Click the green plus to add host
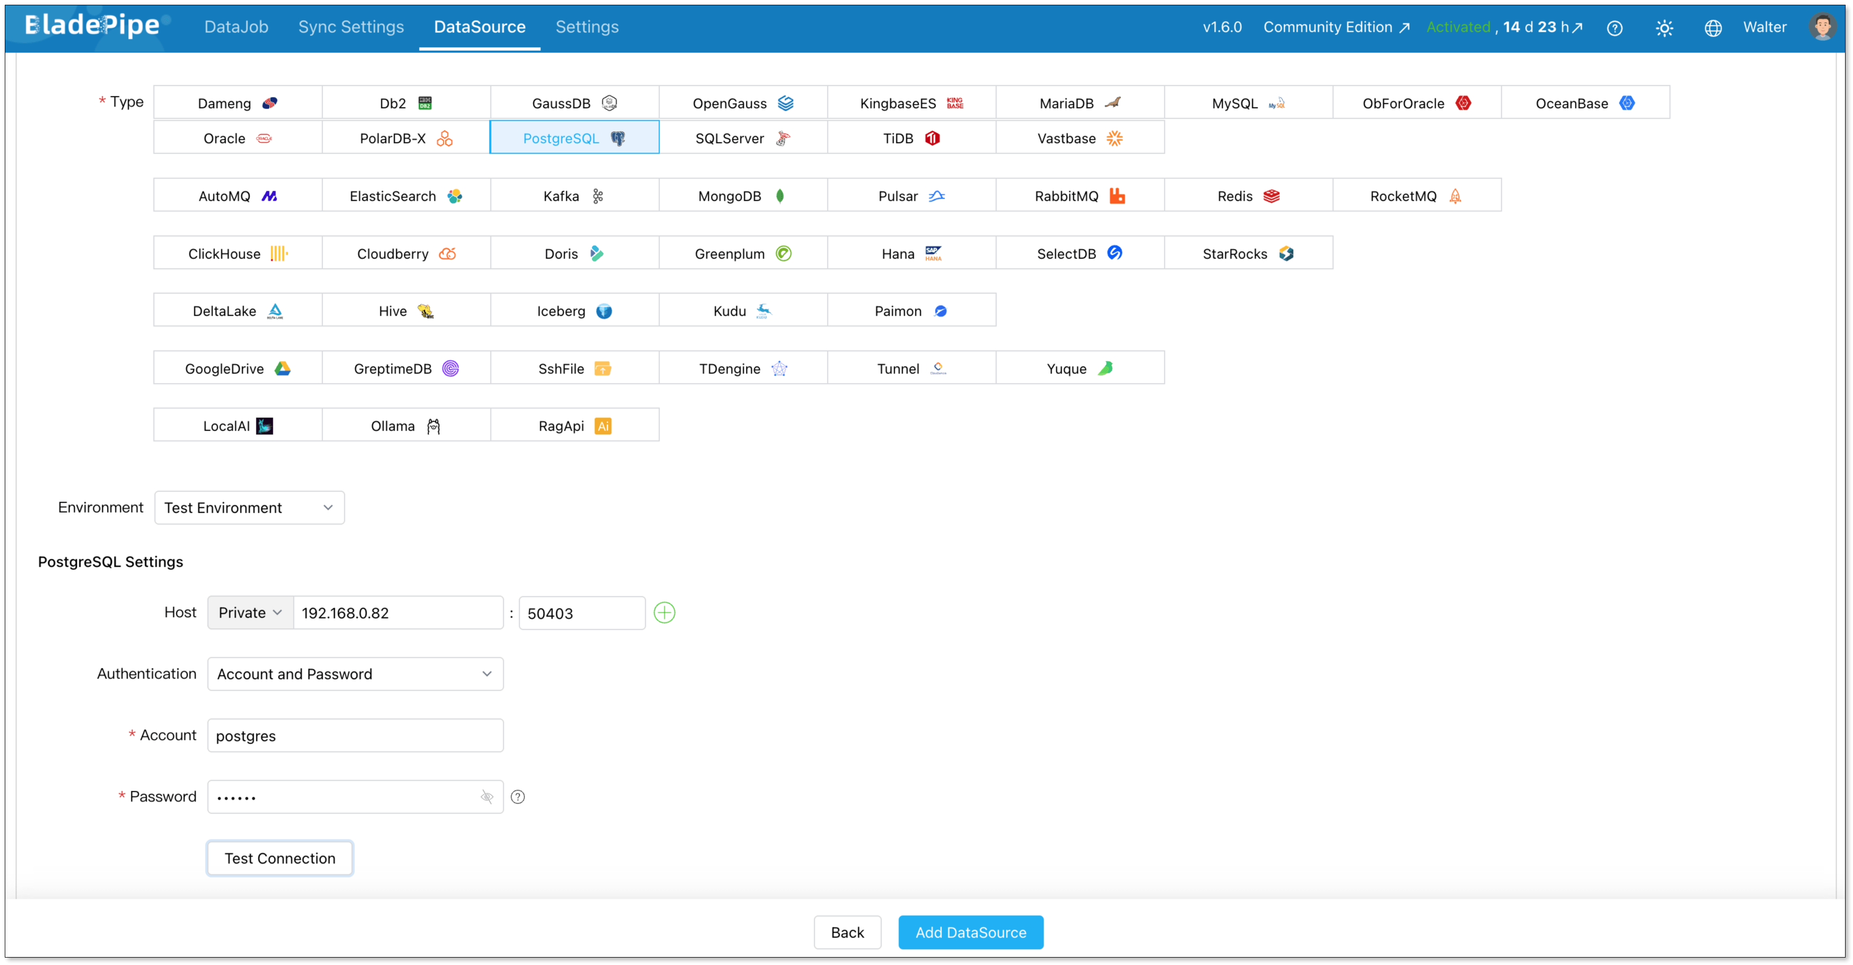Screen dimensions: 1853x965 click(664, 613)
